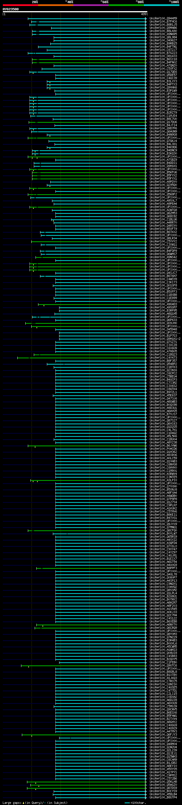Click green alignment bar for UniRef100_B4FN02

coord(89,63)
